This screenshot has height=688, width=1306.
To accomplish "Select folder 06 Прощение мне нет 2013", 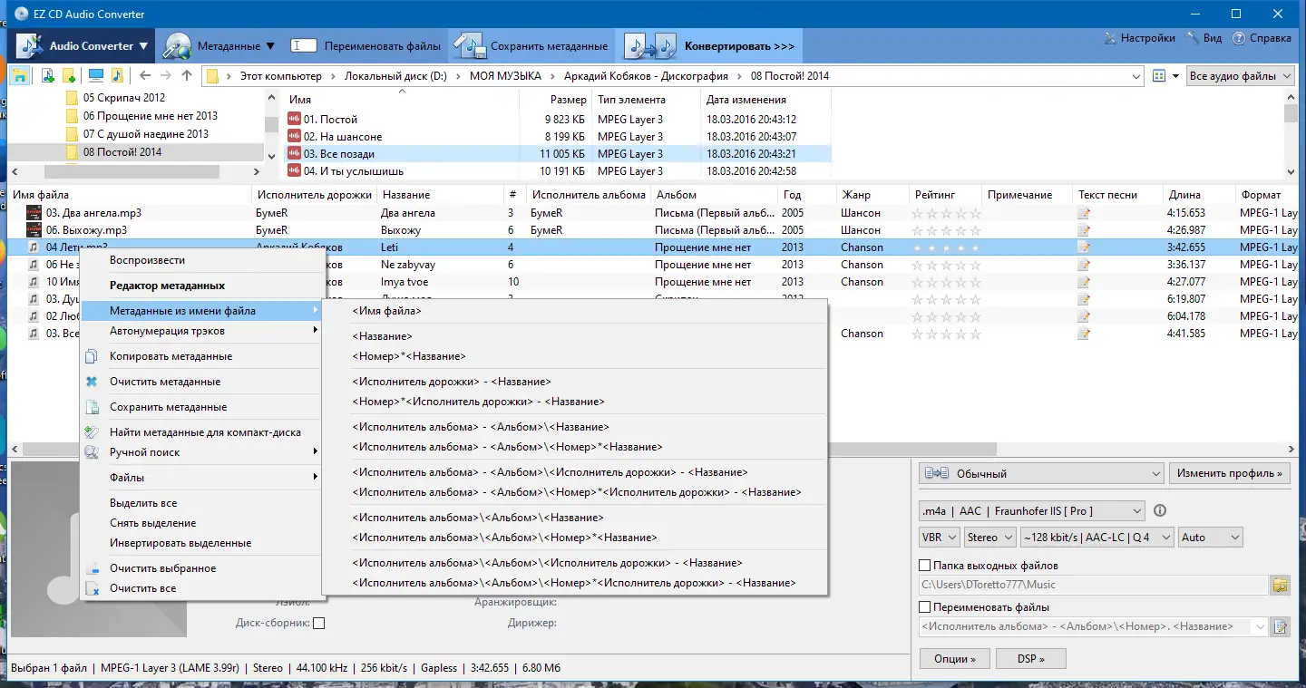I will pos(151,116).
